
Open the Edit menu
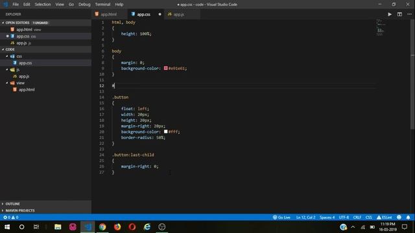click(x=27, y=5)
